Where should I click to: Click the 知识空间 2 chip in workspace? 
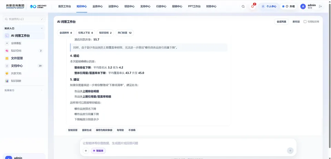pos(105,33)
